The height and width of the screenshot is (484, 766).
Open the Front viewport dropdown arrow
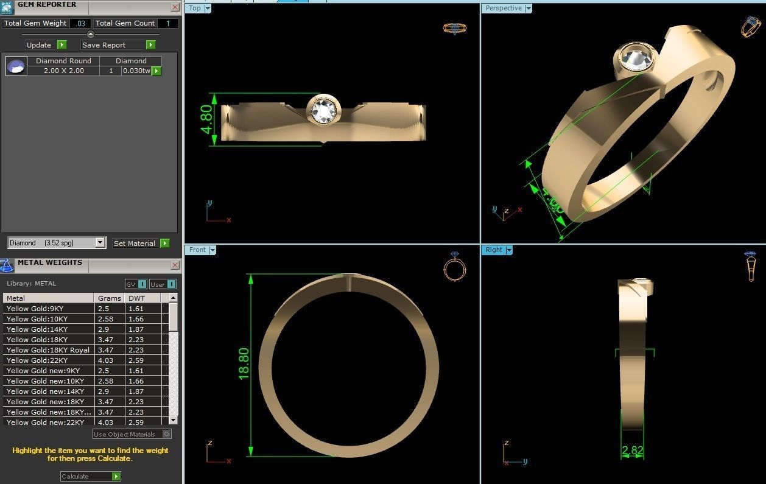tap(213, 250)
